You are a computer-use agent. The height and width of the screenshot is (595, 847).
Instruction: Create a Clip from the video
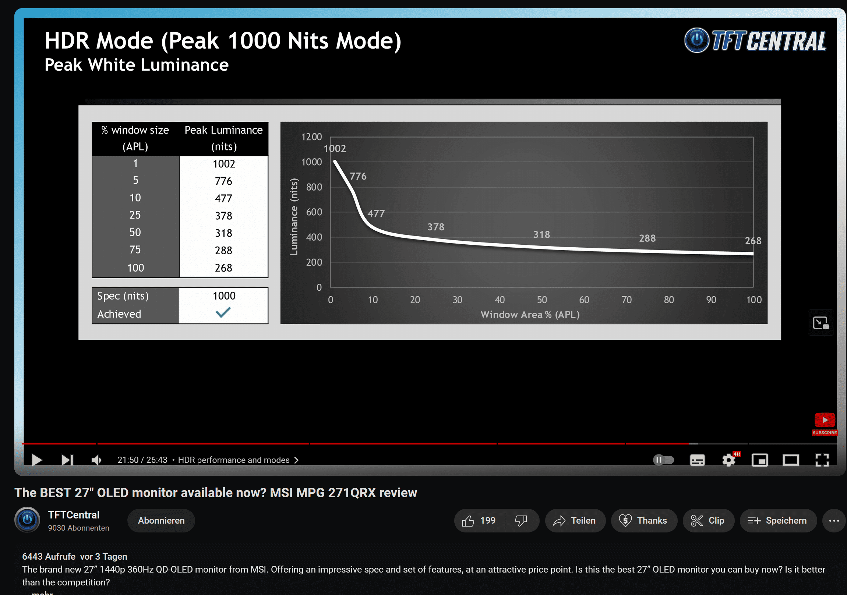(x=708, y=520)
